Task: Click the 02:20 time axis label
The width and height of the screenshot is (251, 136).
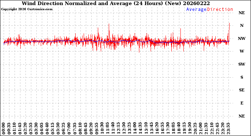Action: [x=25, y=128]
